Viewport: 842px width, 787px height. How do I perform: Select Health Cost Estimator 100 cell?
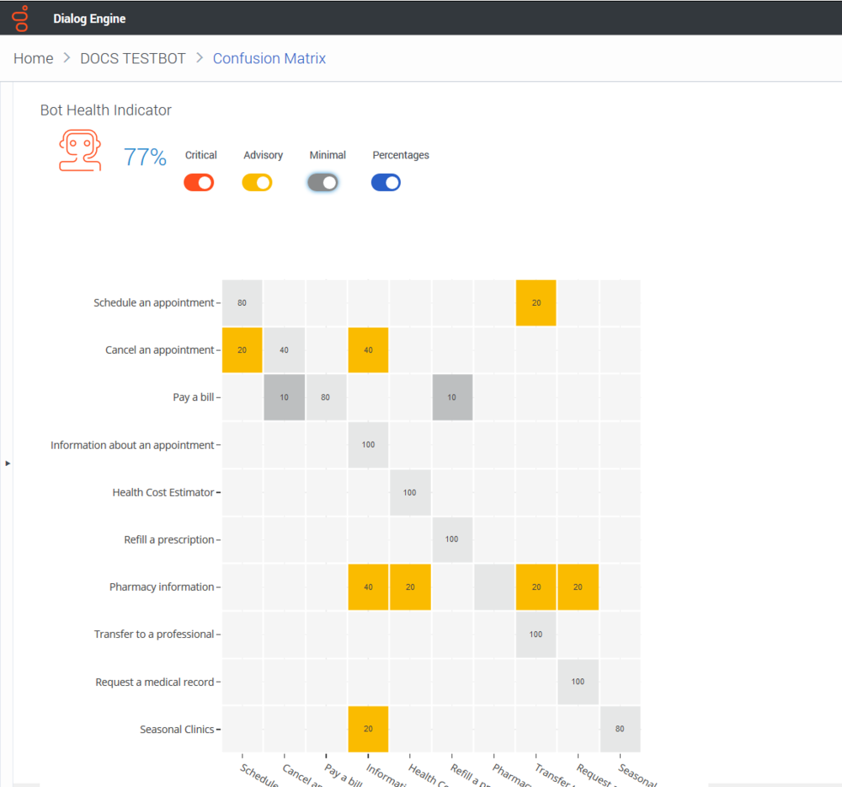(x=410, y=493)
